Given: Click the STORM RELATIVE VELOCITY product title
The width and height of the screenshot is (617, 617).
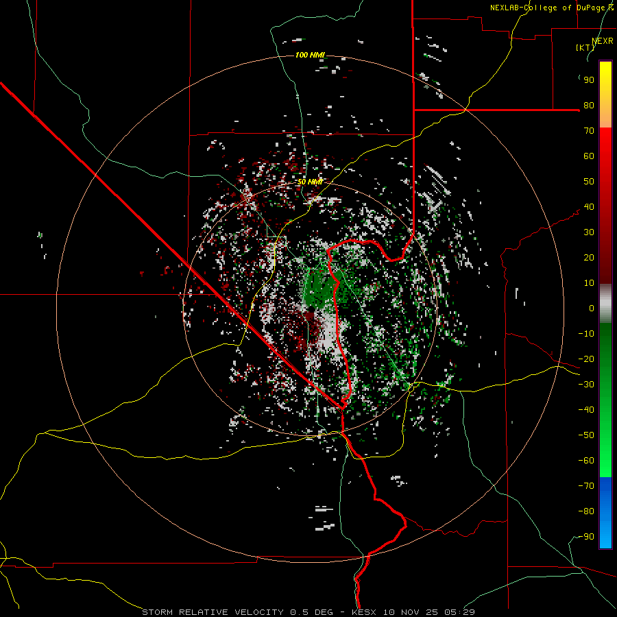Looking at the screenshot, I should (213, 612).
